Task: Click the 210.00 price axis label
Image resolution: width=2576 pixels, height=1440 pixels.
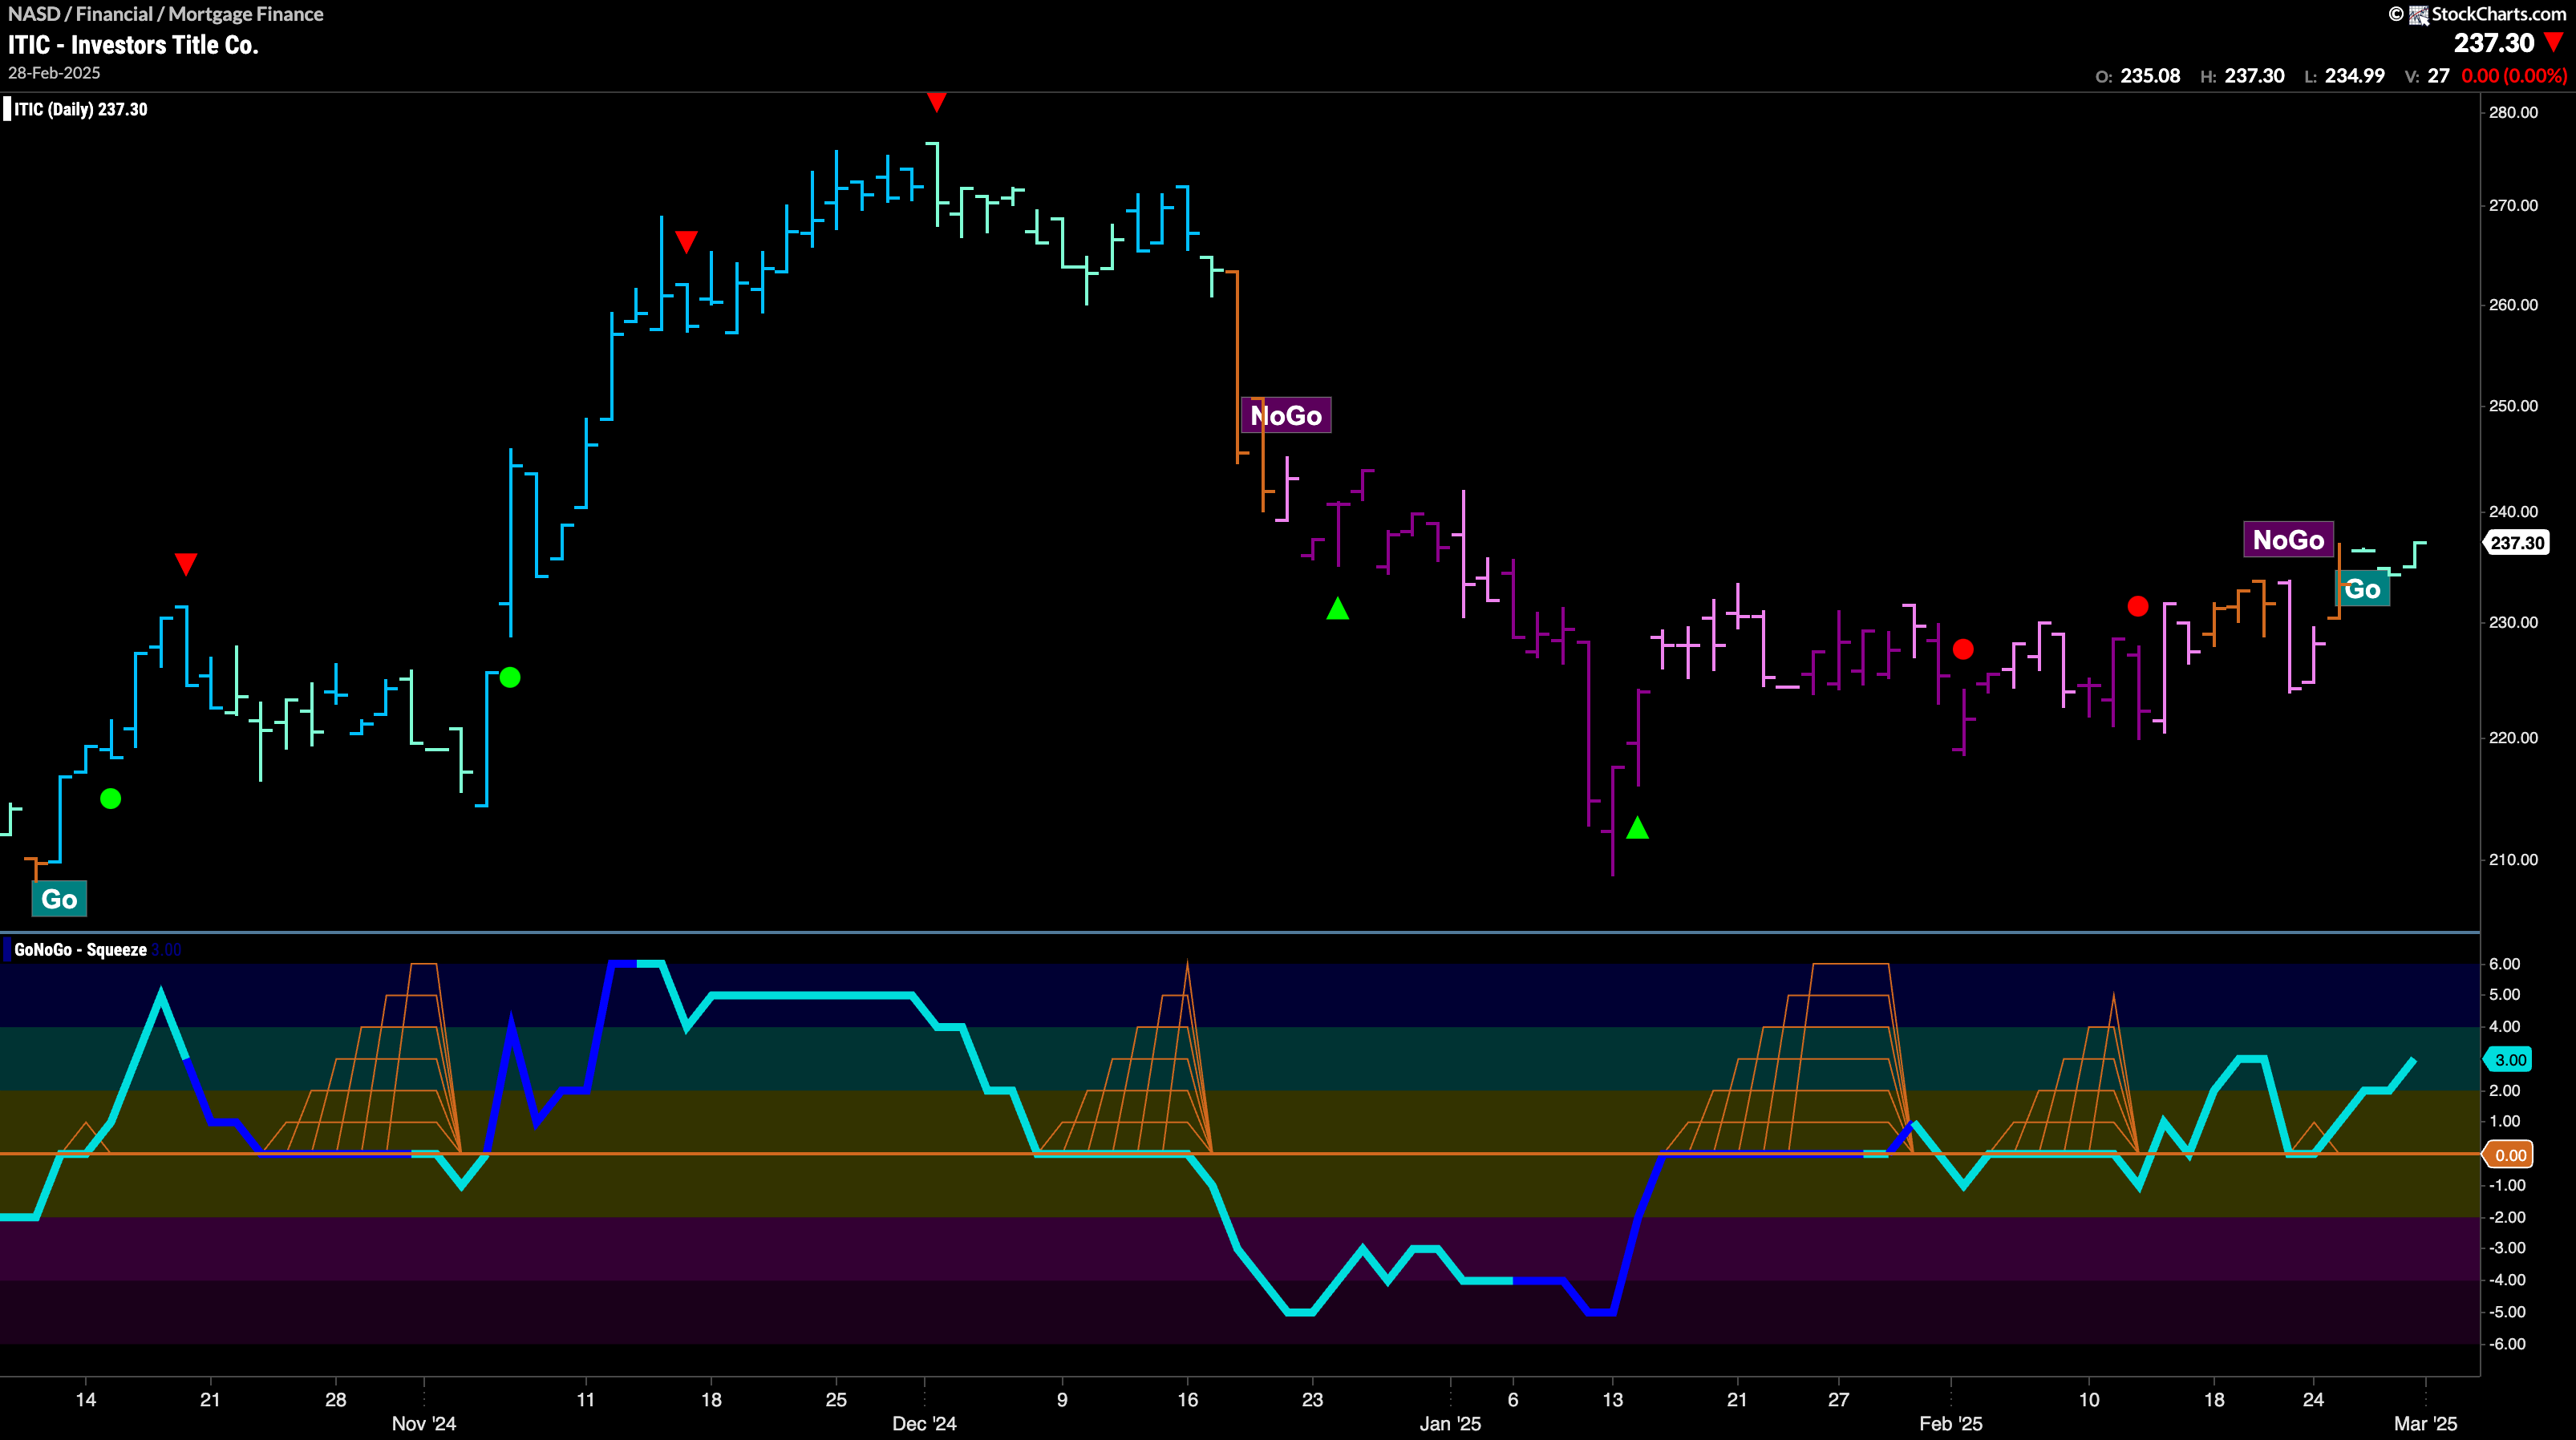Action: point(2513,860)
